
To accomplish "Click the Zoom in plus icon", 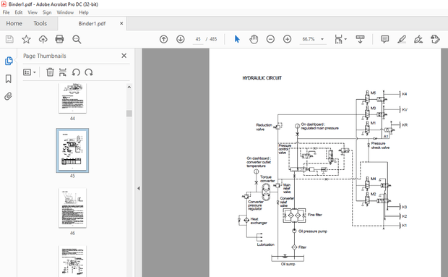I will click(287, 39).
